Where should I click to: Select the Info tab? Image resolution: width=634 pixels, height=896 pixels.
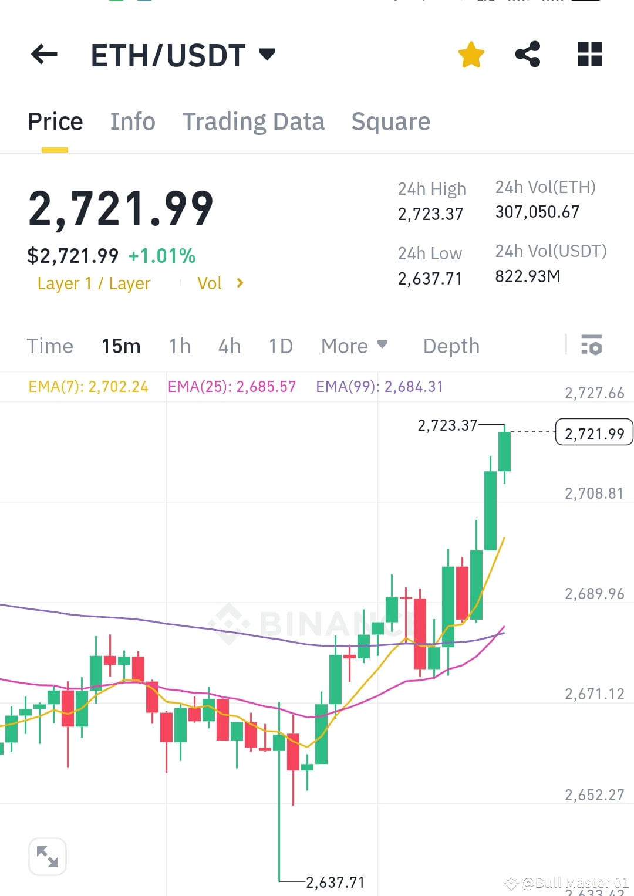(x=132, y=121)
